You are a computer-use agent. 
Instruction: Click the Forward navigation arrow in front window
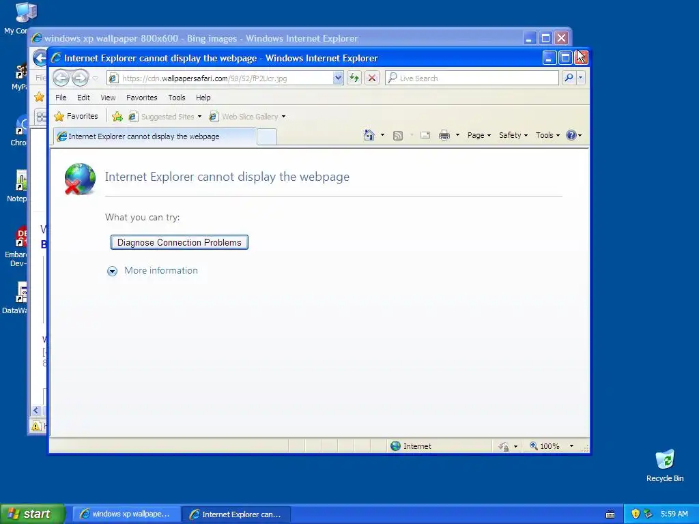point(81,78)
